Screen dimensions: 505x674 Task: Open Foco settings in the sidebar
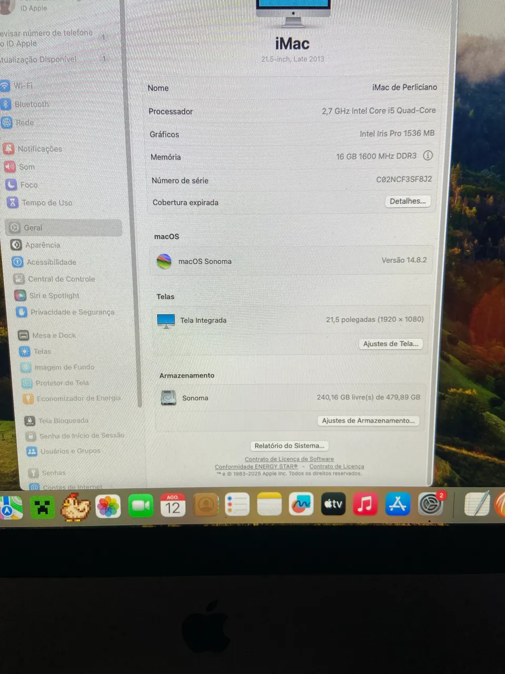(x=22, y=185)
